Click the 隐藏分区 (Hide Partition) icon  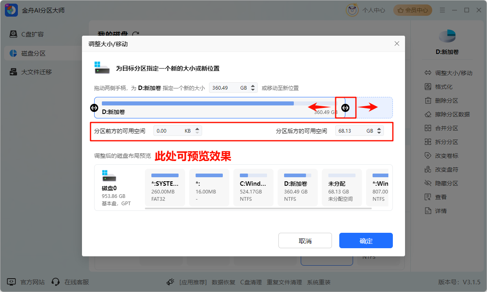click(428, 183)
